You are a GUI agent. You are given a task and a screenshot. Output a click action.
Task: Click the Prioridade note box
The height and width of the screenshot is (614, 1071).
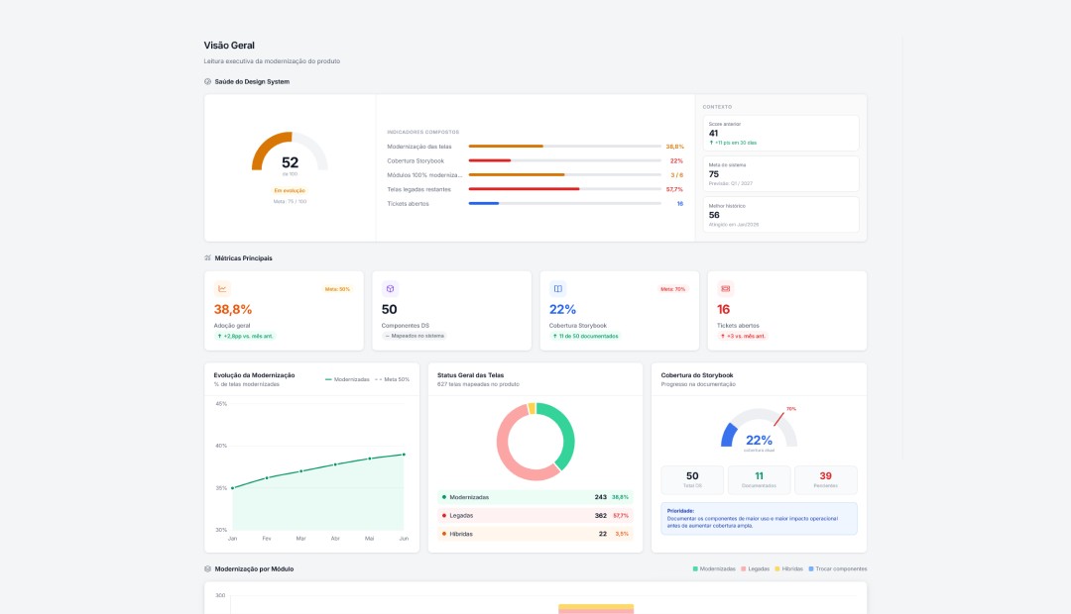coord(759,519)
